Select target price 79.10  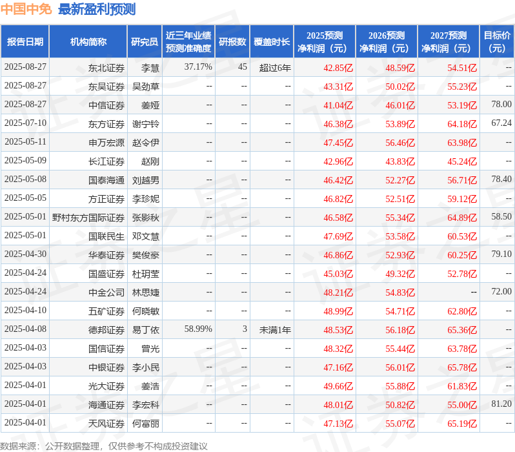click(x=501, y=254)
